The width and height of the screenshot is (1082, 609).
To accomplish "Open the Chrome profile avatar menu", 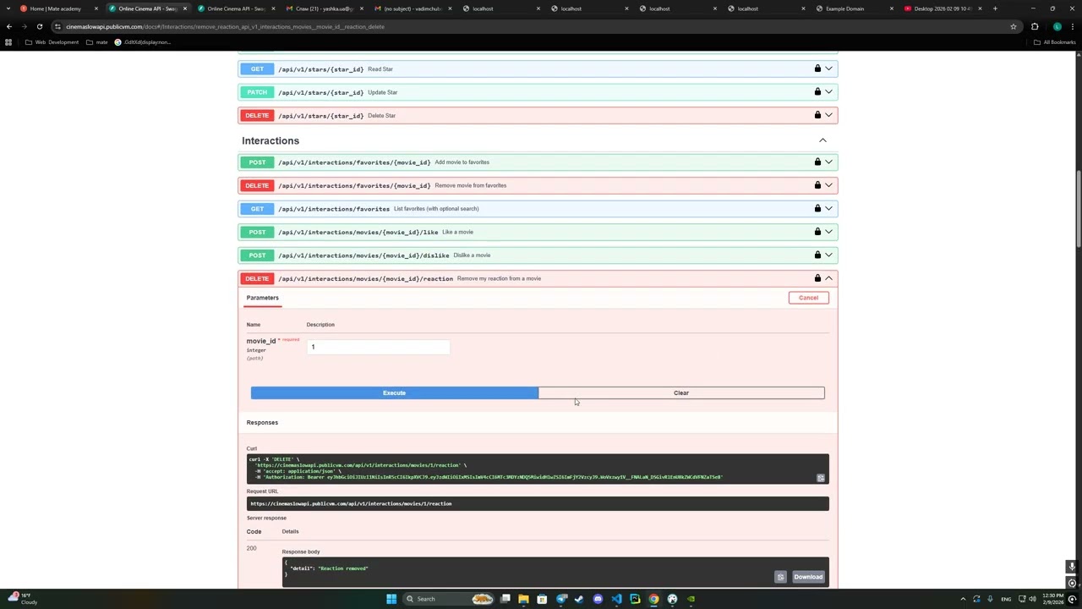I will coord(1057,26).
